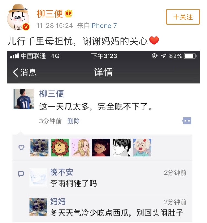
Task: Open the iPhone 7 source link
Action: click(x=104, y=26)
